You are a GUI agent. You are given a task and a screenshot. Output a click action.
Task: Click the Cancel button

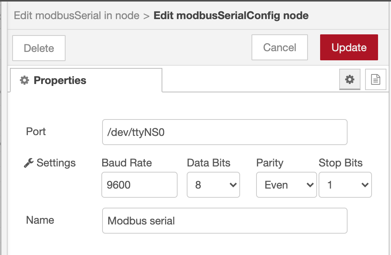click(x=279, y=48)
